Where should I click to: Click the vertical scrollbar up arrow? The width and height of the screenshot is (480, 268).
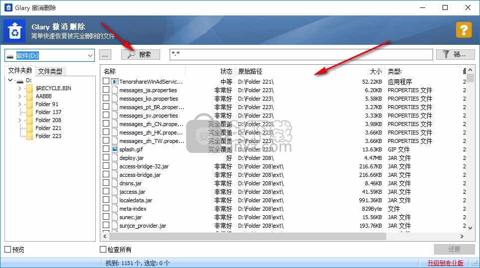(470, 70)
